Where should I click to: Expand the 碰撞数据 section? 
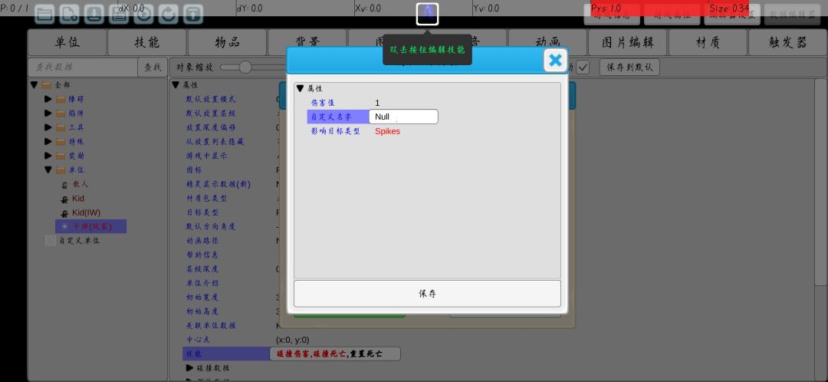pyautogui.click(x=189, y=367)
